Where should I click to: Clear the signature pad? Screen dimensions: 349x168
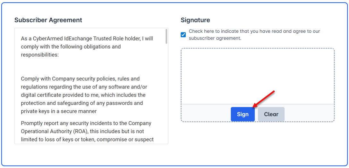pos(271,114)
